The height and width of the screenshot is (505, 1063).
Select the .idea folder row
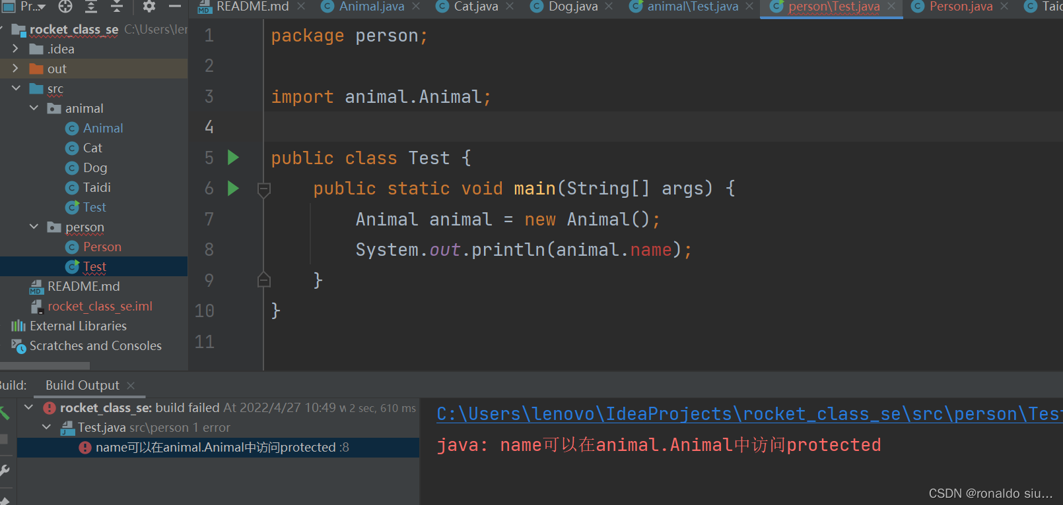click(x=94, y=49)
